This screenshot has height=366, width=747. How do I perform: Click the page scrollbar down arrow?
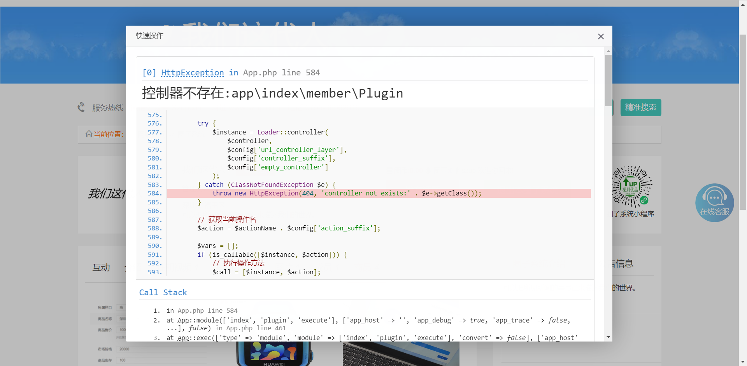pos(743,362)
